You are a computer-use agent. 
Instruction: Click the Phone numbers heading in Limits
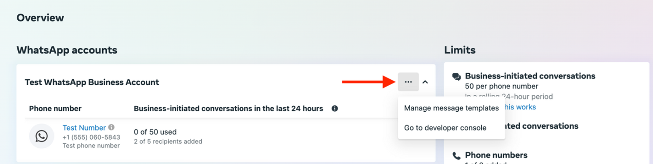[x=496, y=155]
